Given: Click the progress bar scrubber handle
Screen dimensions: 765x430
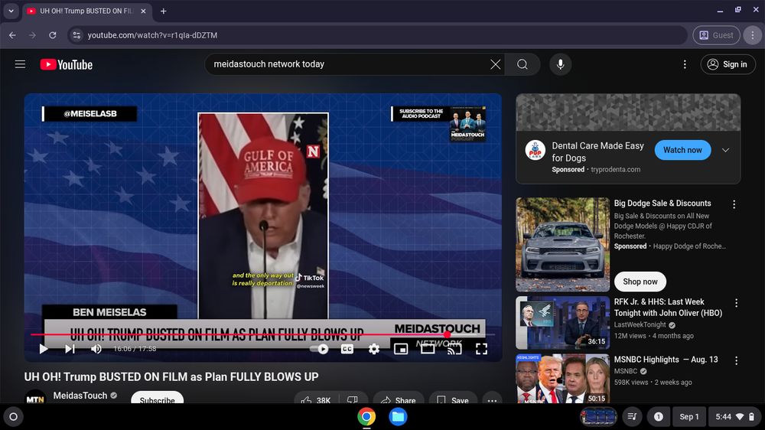Looking at the screenshot, I should [x=447, y=335].
